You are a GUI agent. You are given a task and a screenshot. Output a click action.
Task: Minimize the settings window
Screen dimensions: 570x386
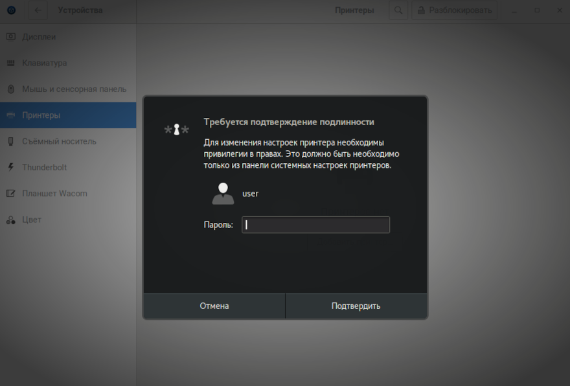tap(514, 11)
